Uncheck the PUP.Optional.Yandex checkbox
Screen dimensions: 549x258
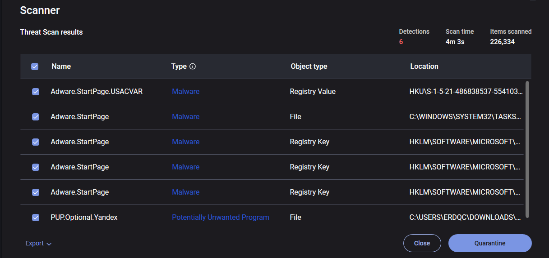36,218
